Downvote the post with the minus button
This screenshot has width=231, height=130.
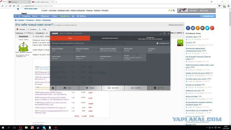coord(179,45)
